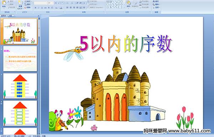Open the slide Layout dropdown
The width and height of the screenshot is (214, 137).
pos(28,1)
